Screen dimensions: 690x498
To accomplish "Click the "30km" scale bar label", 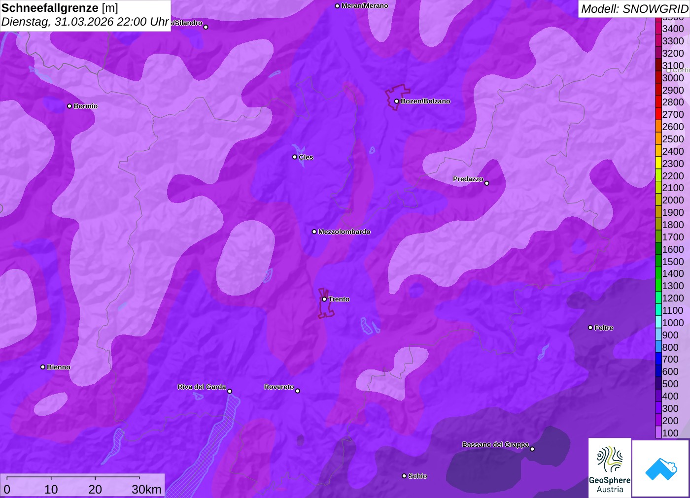I will (146, 489).
